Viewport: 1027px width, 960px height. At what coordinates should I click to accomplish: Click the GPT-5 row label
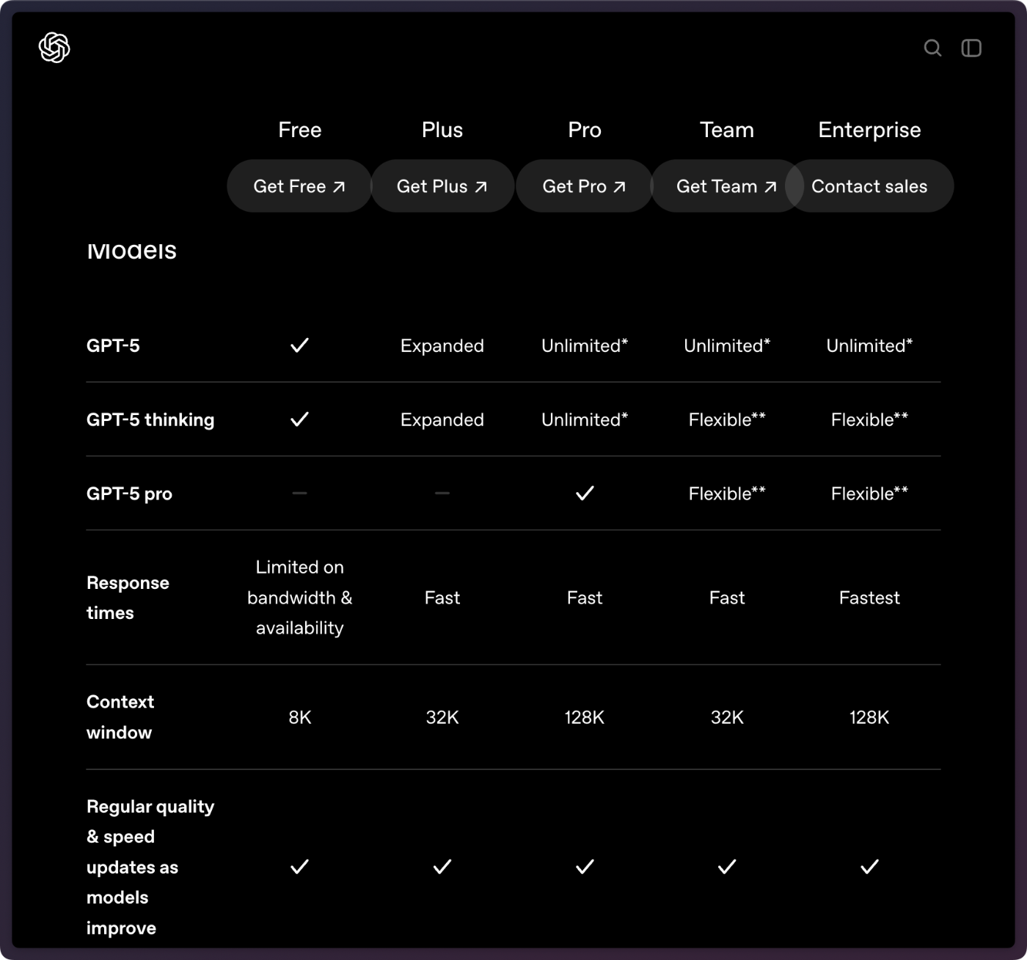tap(113, 345)
